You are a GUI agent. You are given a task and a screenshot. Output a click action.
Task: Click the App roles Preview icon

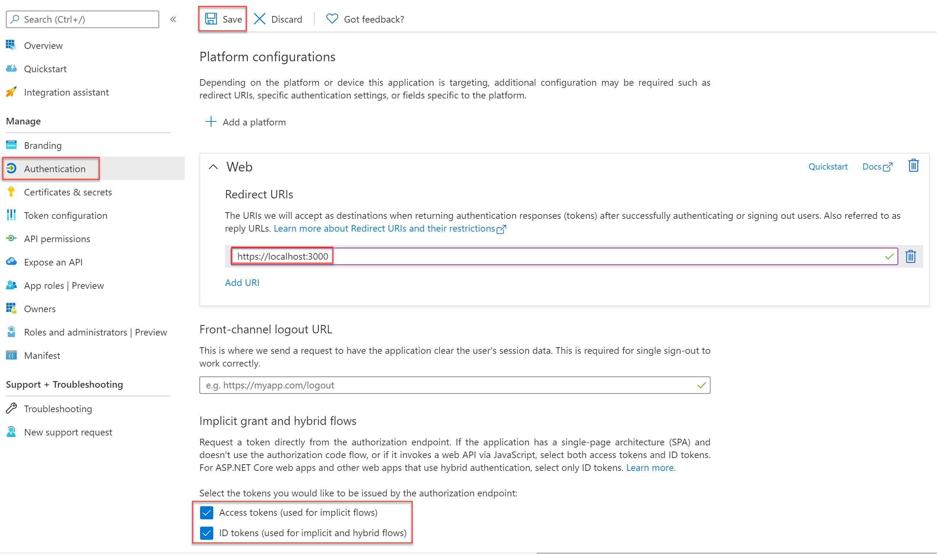click(12, 285)
